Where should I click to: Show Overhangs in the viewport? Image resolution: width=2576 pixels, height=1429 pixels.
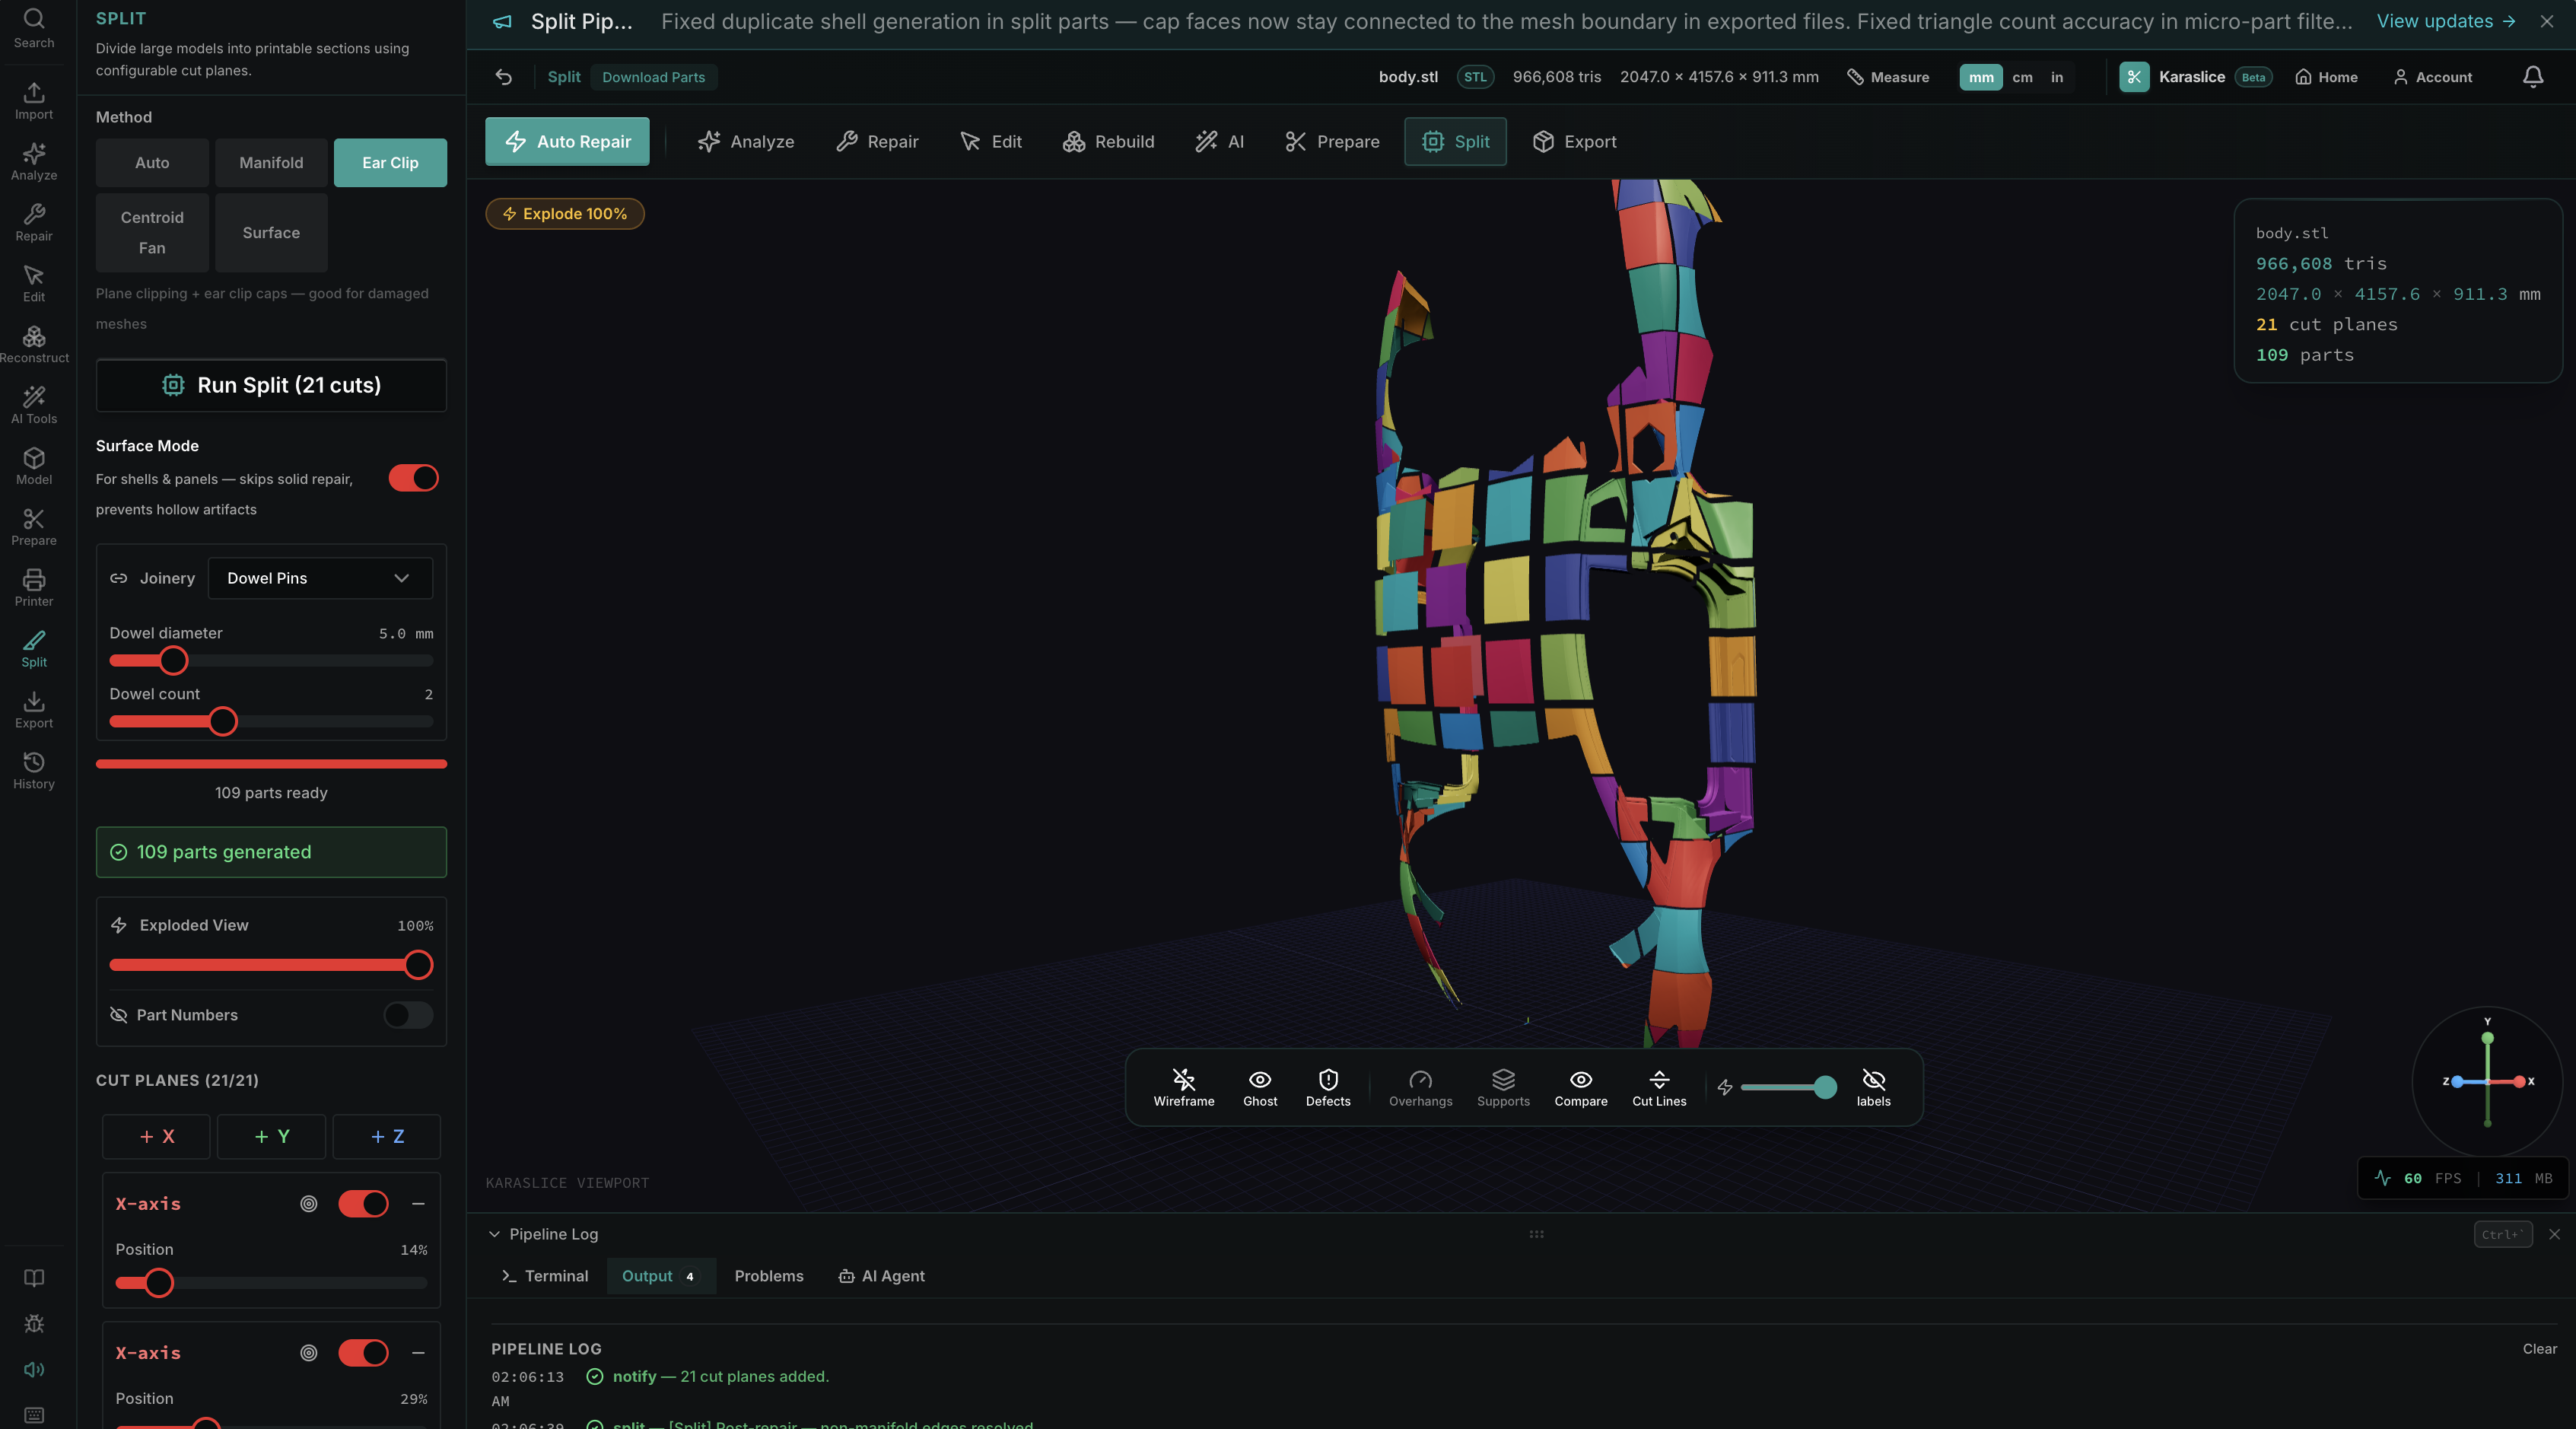1420,1087
